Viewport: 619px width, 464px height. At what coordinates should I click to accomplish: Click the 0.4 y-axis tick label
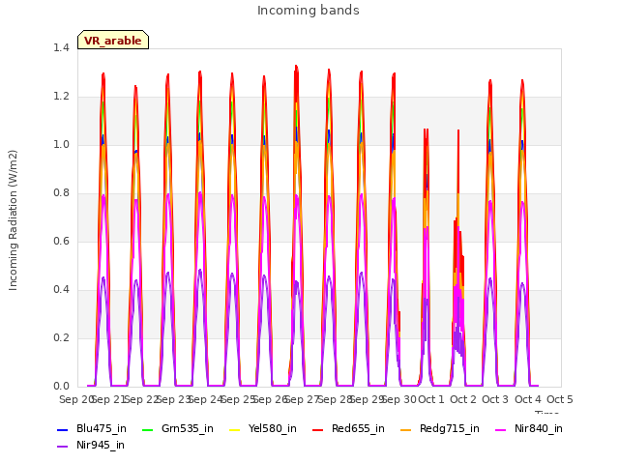tap(61, 290)
